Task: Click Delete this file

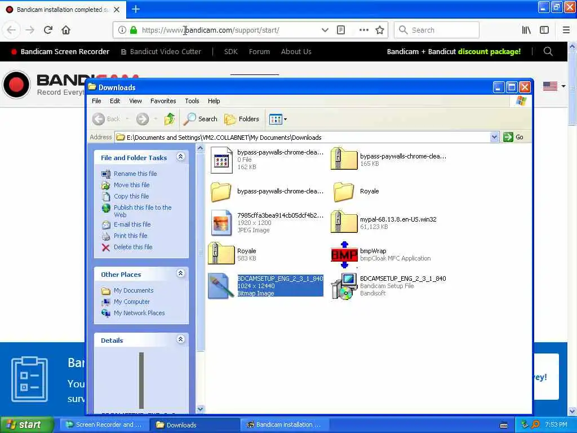Action: (133, 247)
